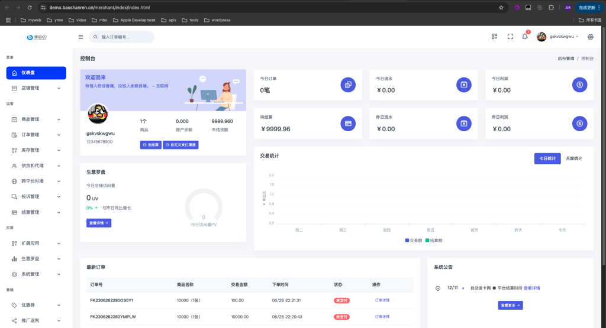Expand the 扩展应用 submenu chevron
The image size is (606, 328).
coord(59,243)
